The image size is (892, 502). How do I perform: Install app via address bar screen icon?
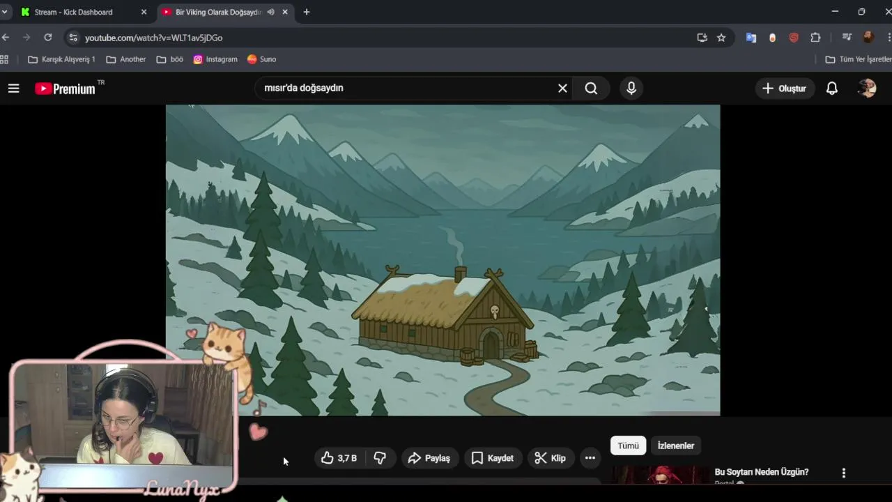(x=702, y=38)
